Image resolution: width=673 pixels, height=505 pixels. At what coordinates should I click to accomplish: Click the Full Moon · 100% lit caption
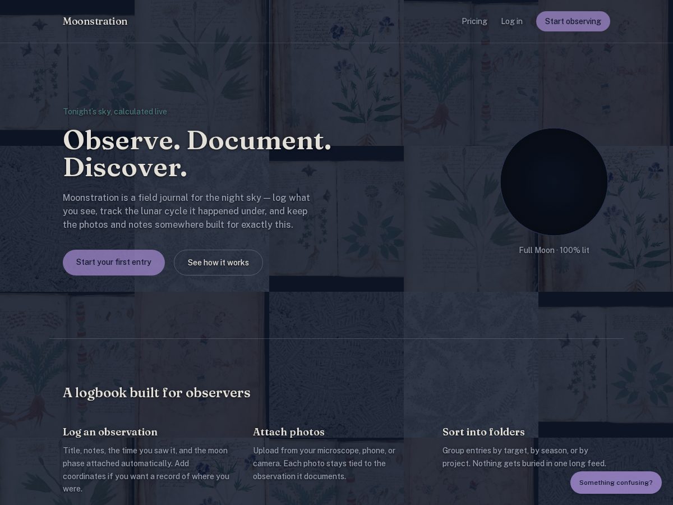pos(554,250)
